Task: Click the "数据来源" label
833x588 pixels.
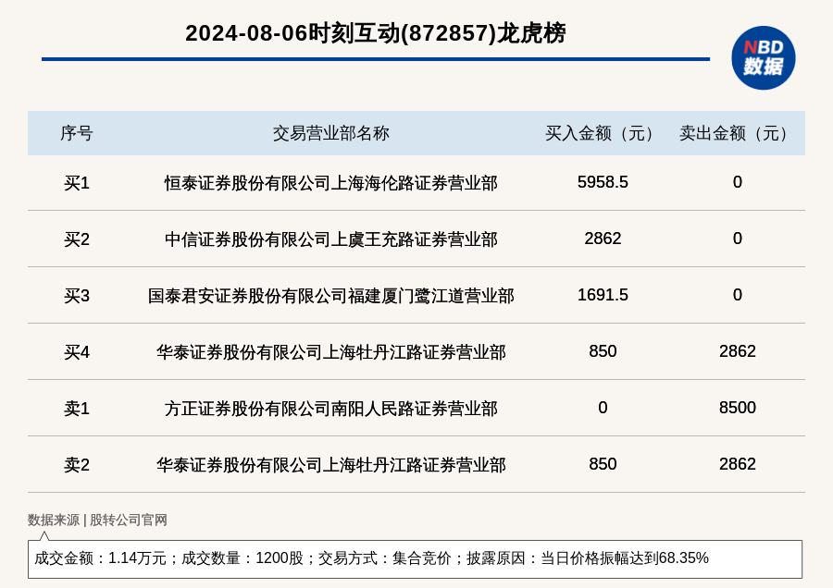Action: tap(53, 521)
